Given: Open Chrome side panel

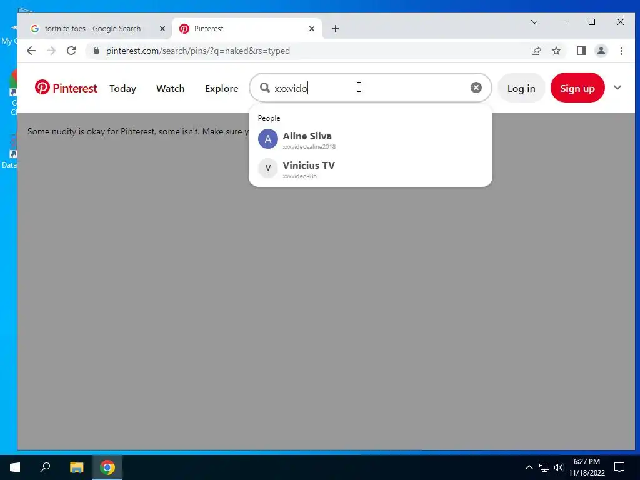Looking at the screenshot, I should [581, 51].
